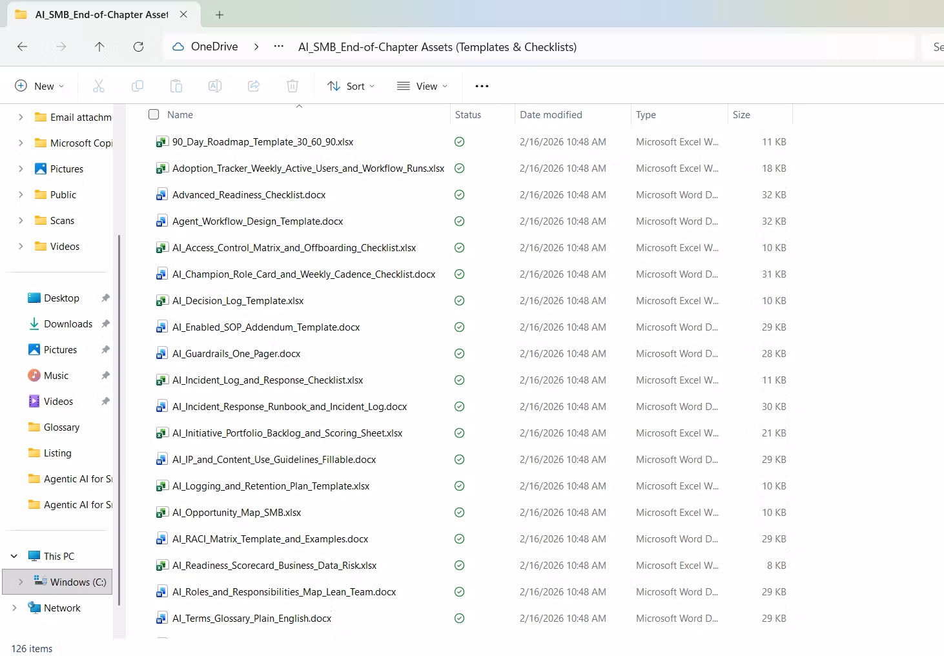Viewport: 944px width, 656px height.
Task: Select Music in Quick access
Action: click(56, 376)
